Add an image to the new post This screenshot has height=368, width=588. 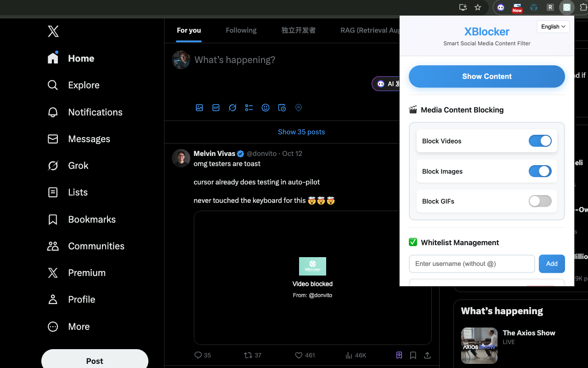(199, 108)
